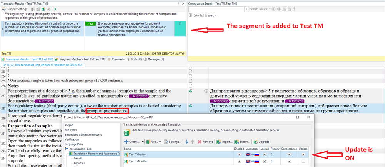385x167 pixels.
Task: Click the grey wrench tools icon in Translation Results
Action: point(49,9)
